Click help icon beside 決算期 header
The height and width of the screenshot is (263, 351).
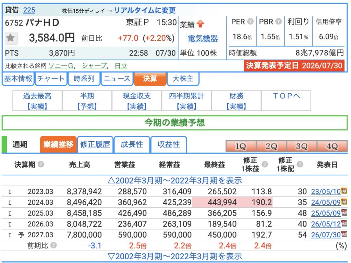pyautogui.click(x=41, y=165)
